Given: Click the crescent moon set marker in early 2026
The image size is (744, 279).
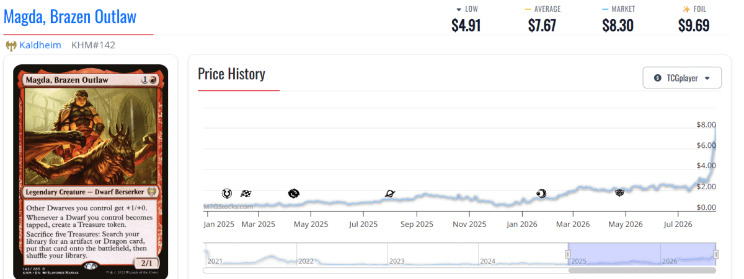Looking at the screenshot, I should pyautogui.click(x=541, y=194).
